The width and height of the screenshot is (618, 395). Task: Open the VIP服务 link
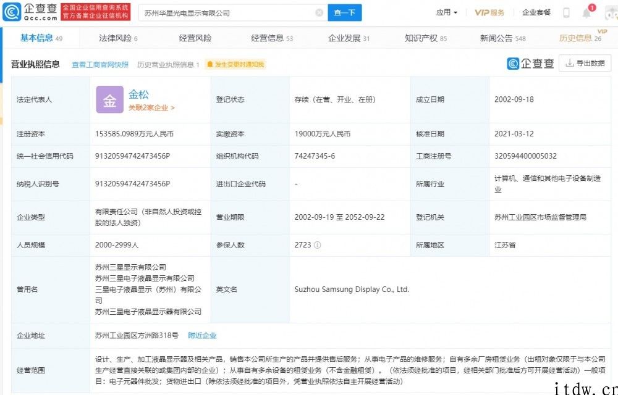[x=489, y=12]
